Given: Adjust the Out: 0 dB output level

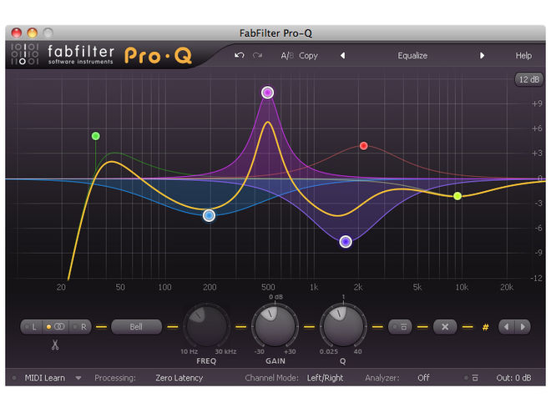Looking at the screenshot, I should [x=513, y=378].
